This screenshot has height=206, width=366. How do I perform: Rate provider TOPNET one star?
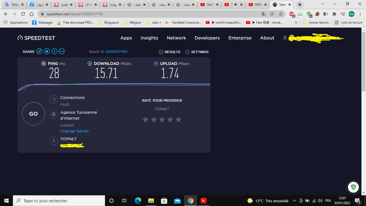point(145,119)
